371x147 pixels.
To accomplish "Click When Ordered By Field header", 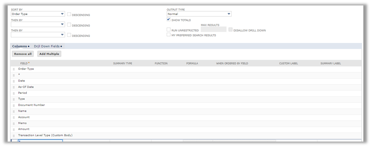I will 232,63.
